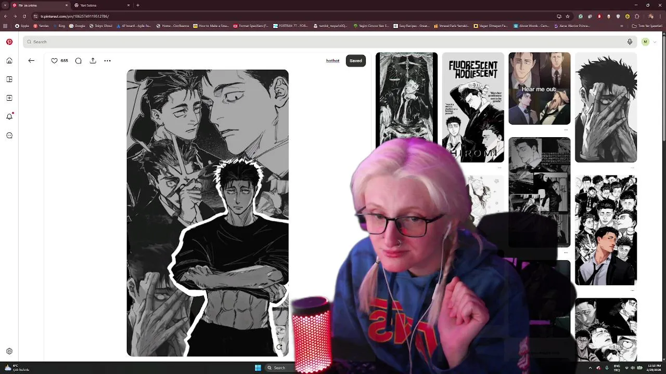Click the ENG TRQ language indicator
This screenshot has width=666, height=374.
617,368
